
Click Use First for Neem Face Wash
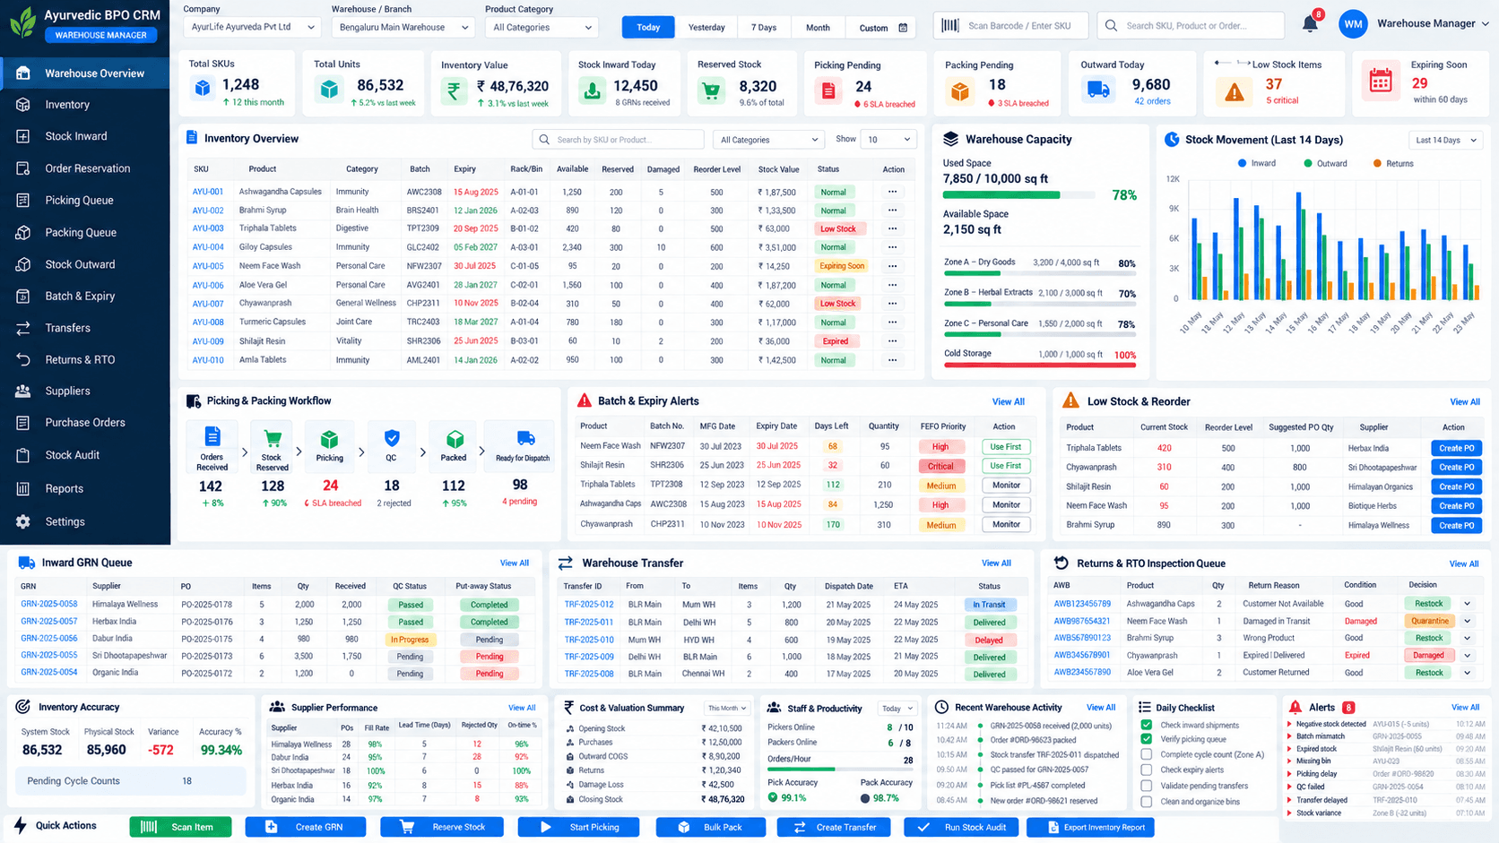point(1006,446)
